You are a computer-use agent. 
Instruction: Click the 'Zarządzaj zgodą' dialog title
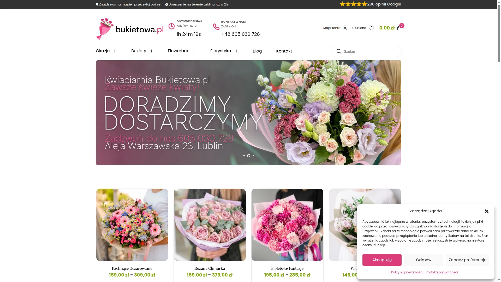point(426,211)
